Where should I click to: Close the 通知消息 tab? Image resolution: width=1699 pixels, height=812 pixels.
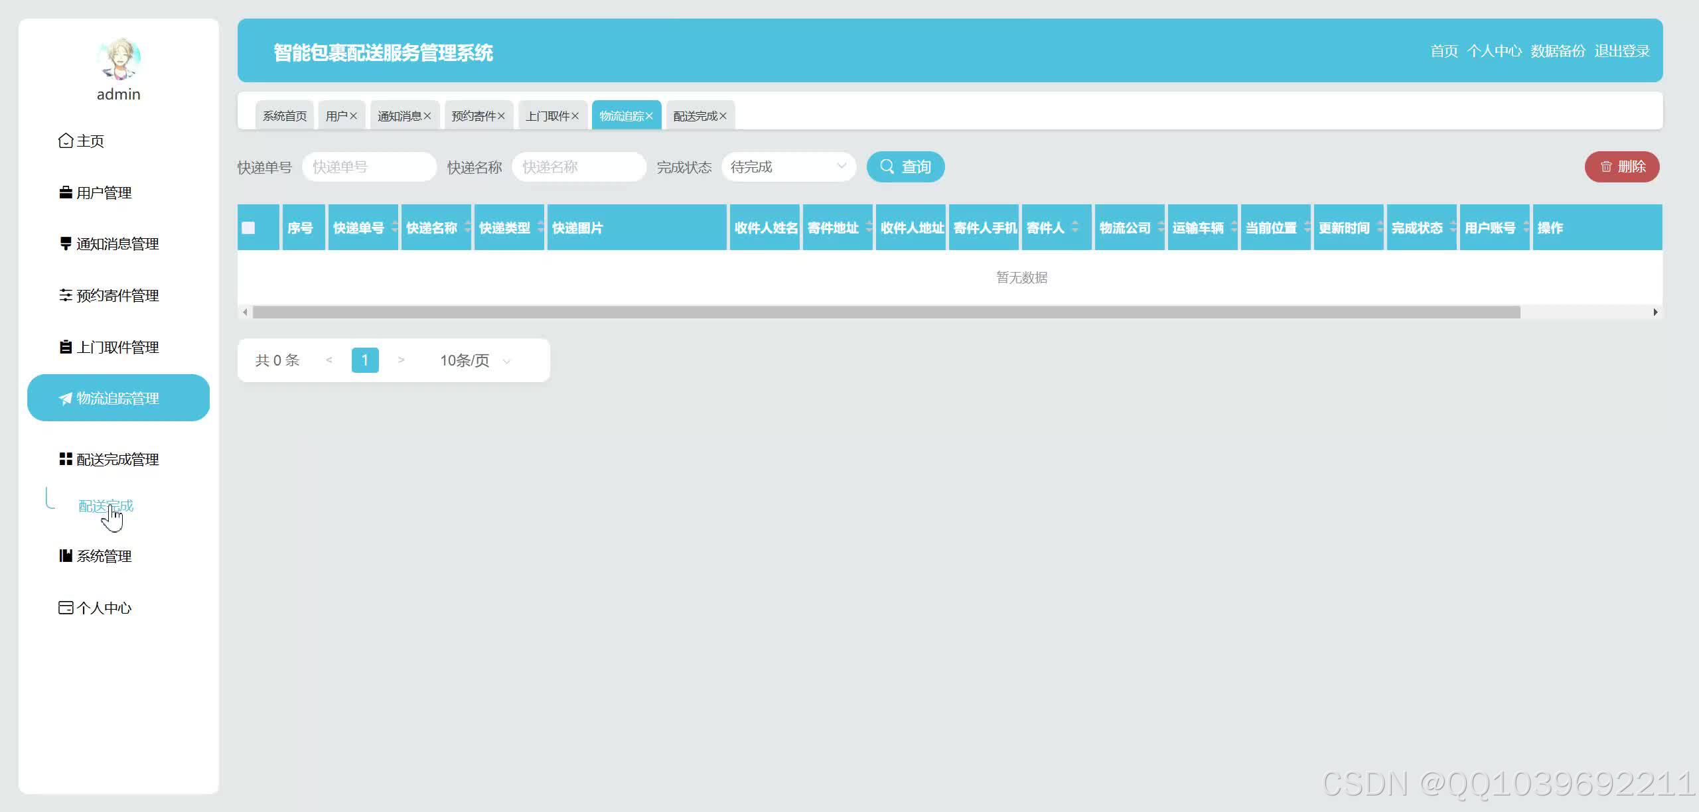(x=427, y=116)
